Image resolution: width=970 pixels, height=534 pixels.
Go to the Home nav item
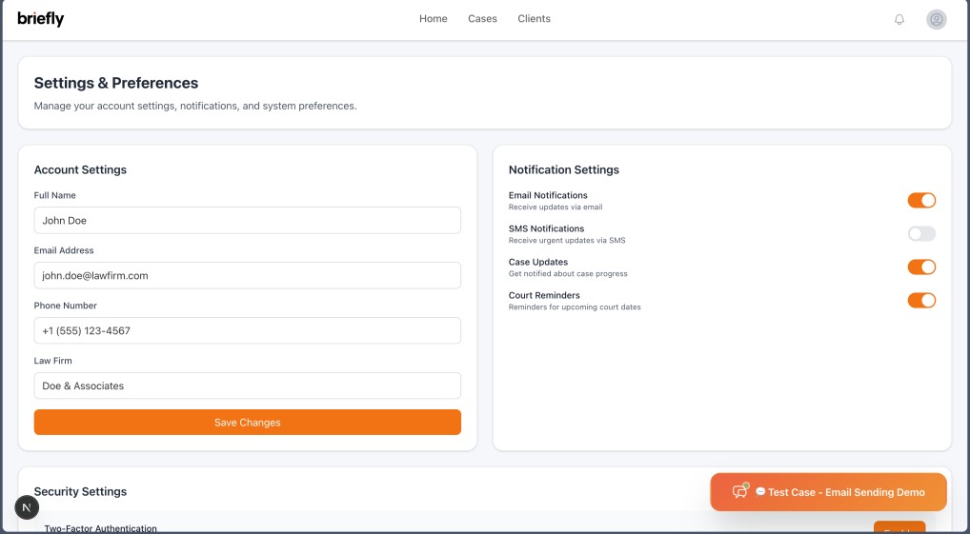pos(433,19)
